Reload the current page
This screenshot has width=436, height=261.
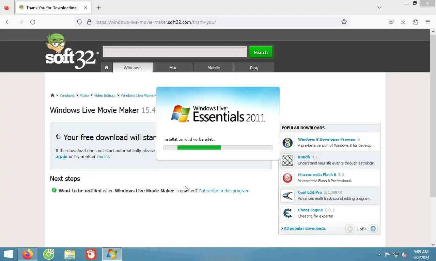point(33,22)
